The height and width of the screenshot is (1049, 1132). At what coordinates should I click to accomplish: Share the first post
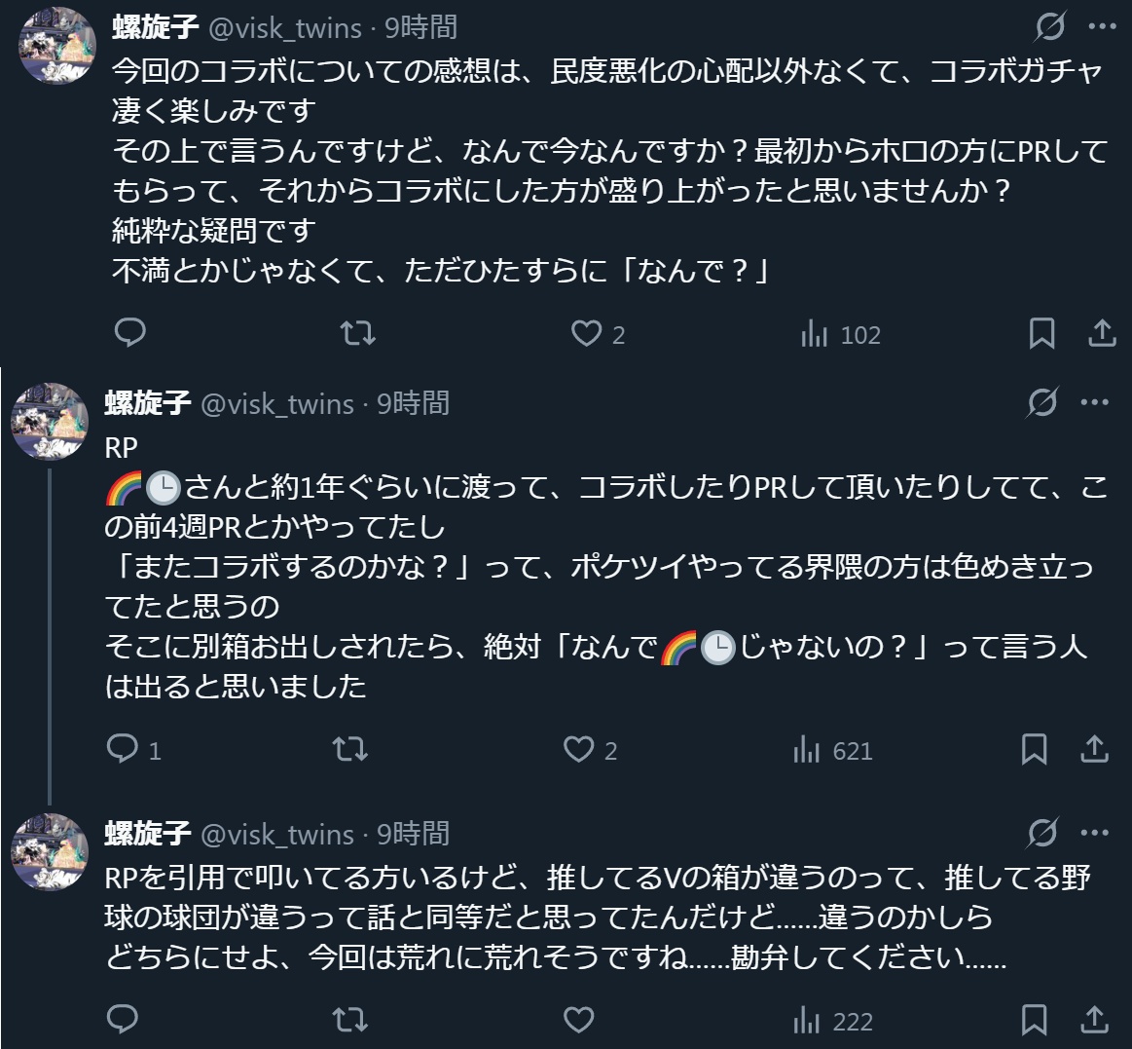coord(1101,334)
